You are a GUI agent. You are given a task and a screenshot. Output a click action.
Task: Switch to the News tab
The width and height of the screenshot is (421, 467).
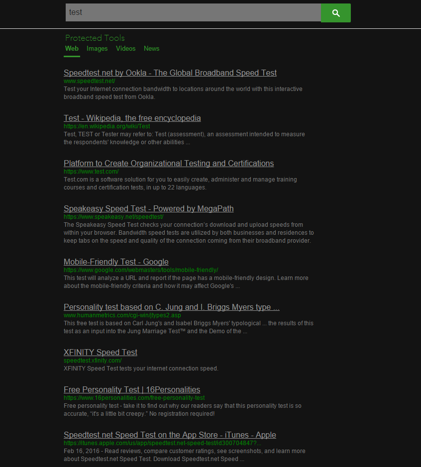tap(151, 48)
